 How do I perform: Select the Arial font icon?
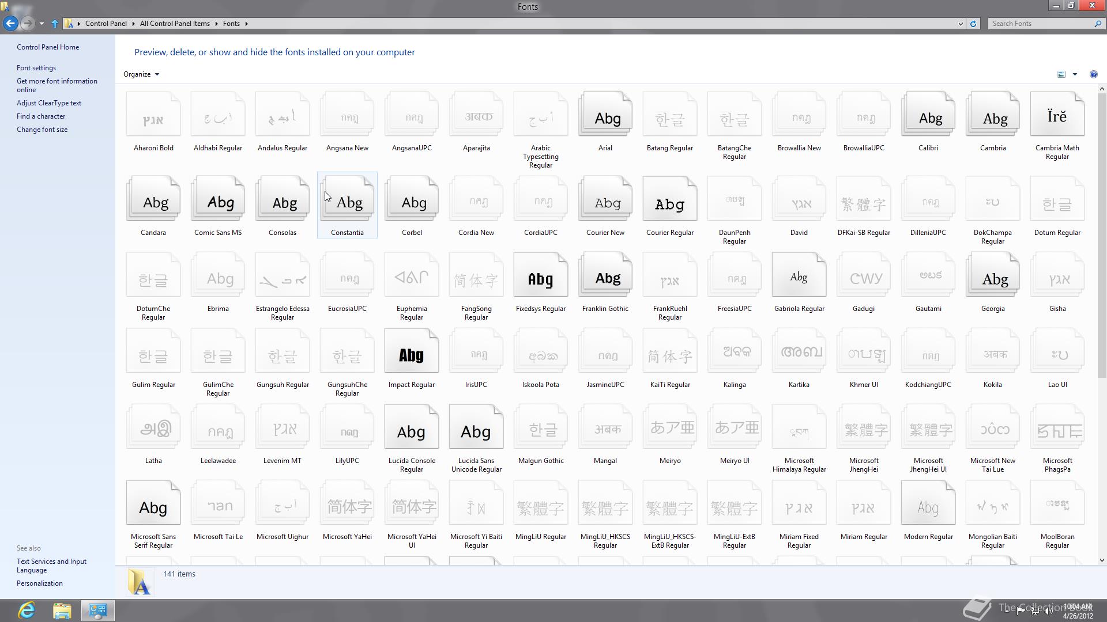pos(605,114)
